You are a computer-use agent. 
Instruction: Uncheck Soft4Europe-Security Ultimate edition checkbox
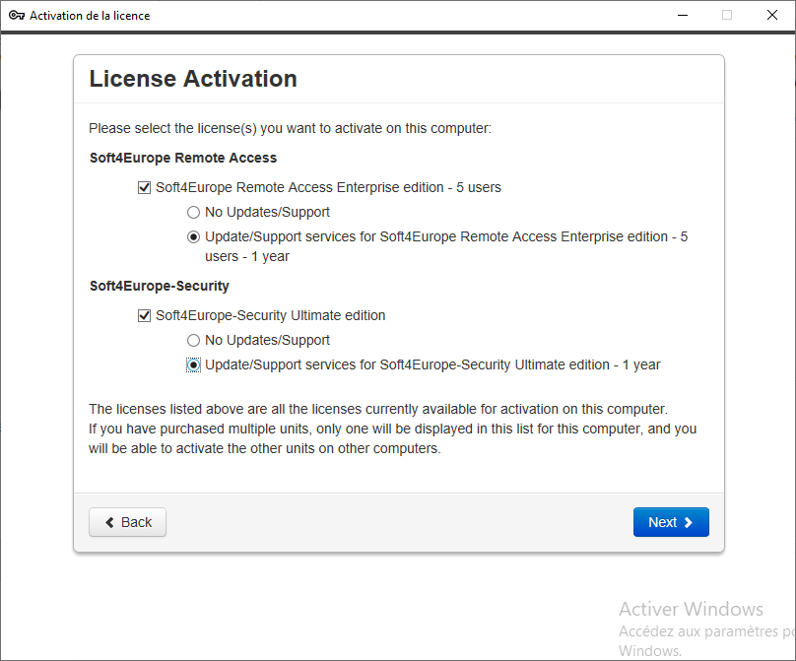(144, 316)
